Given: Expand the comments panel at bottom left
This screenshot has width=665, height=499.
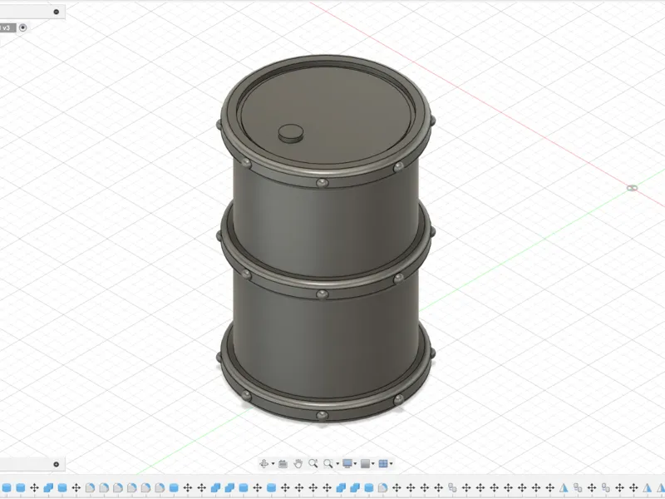Looking at the screenshot, I should tap(57, 464).
